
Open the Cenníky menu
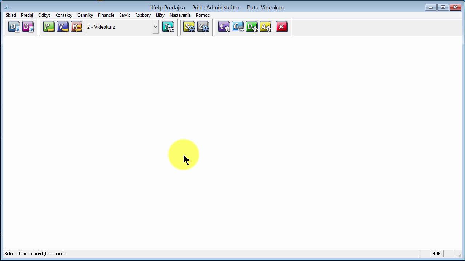pyautogui.click(x=85, y=15)
